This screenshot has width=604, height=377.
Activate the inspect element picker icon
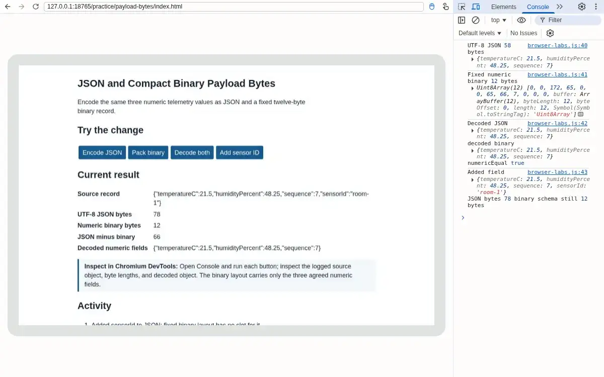click(462, 7)
